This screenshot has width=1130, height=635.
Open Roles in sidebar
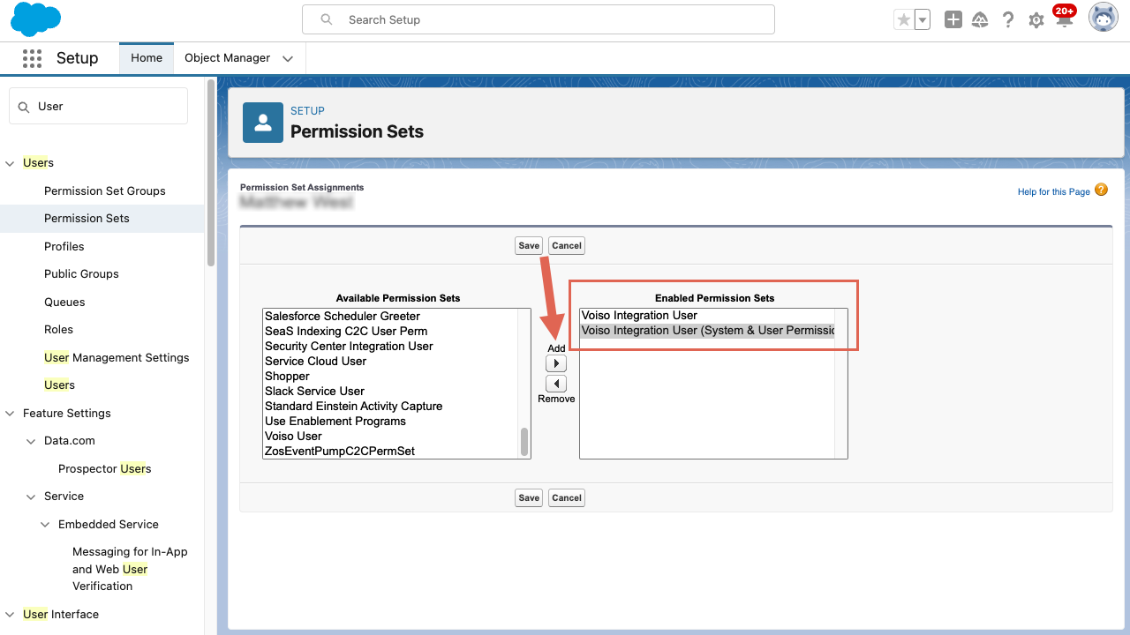59,330
